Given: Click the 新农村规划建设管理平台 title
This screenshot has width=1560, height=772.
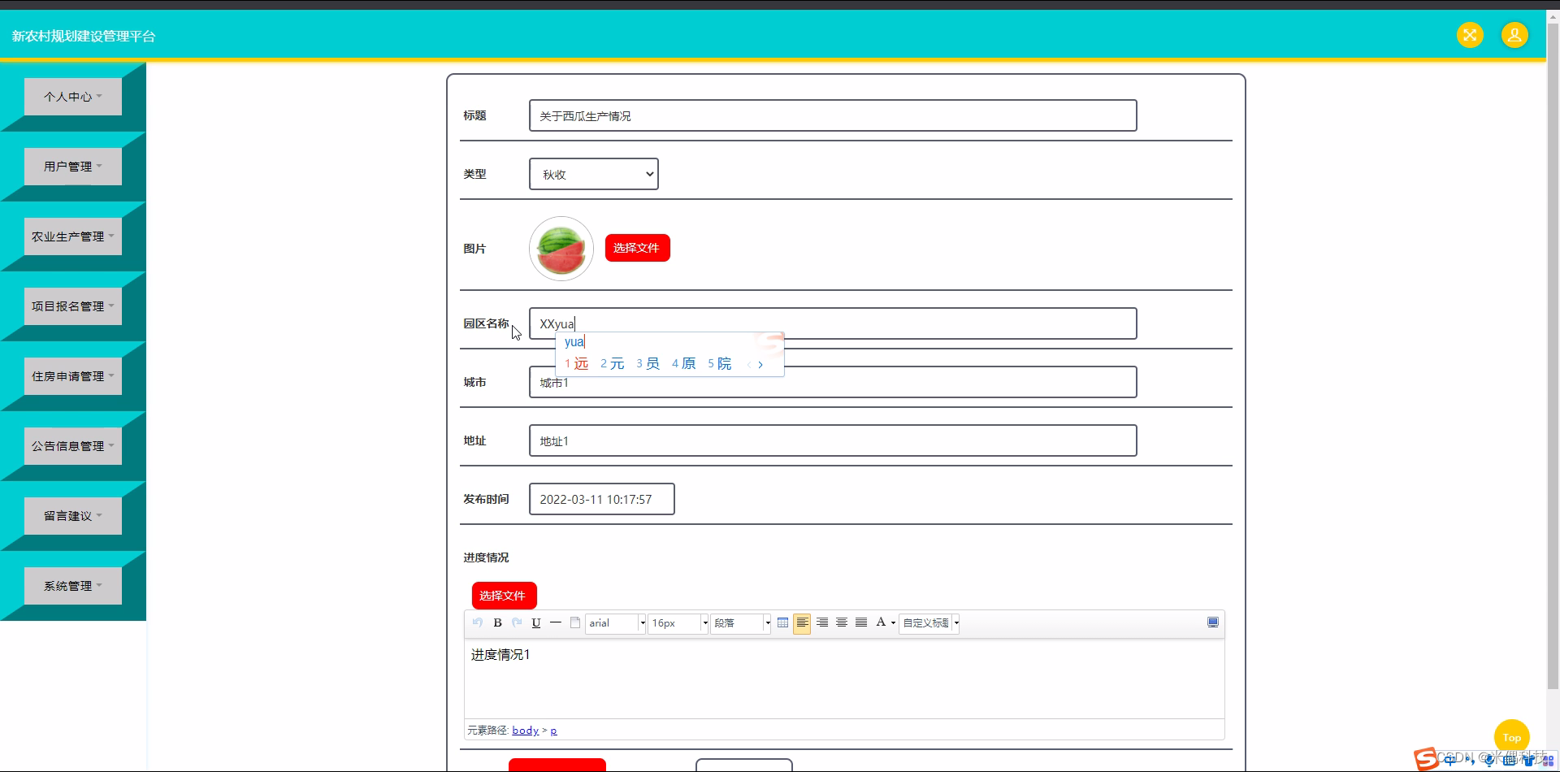Looking at the screenshot, I should click(x=84, y=36).
